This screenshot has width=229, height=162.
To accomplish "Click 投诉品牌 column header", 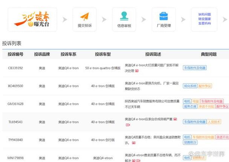I will click(42, 55).
